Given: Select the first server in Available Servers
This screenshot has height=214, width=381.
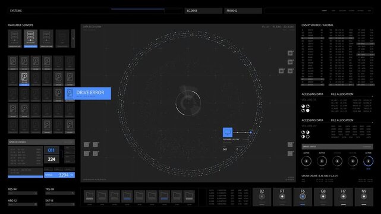Looking at the screenshot, I should coord(15,39).
